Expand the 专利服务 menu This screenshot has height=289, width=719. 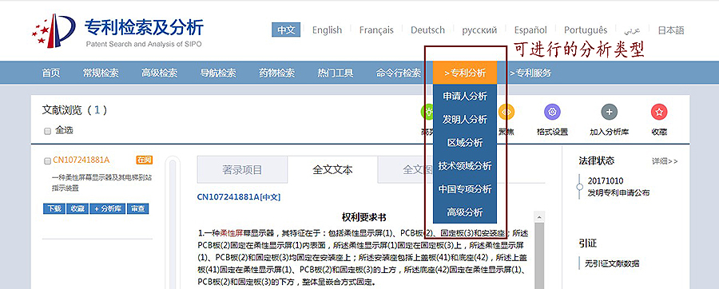(x=530, y=73)
